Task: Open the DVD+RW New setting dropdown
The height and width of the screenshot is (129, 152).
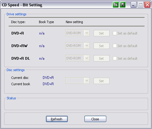Action: (77, 46)
